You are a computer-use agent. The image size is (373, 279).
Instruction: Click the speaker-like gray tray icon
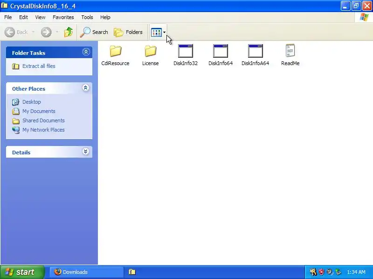click(x=330, y=272)
